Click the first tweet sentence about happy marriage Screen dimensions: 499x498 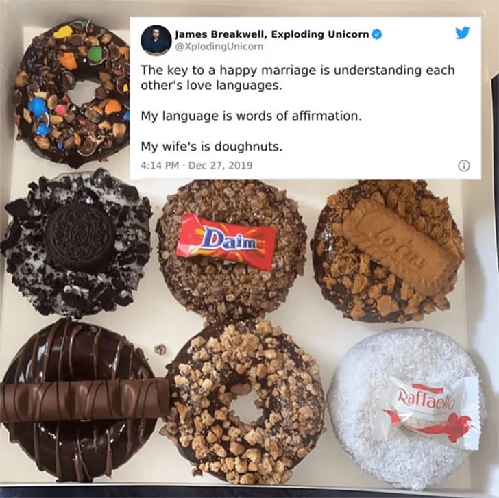(298, 77)
